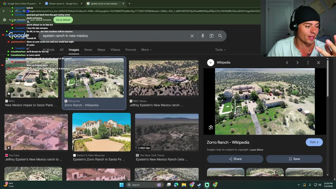Close the Google Docs Online Documents tab
Image resolution: width=336 pixels, height=189 pixels.
pos(40,4)
